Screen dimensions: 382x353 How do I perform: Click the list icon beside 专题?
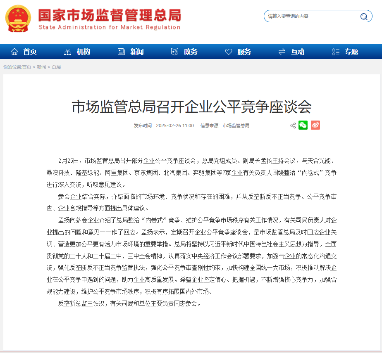335,52
